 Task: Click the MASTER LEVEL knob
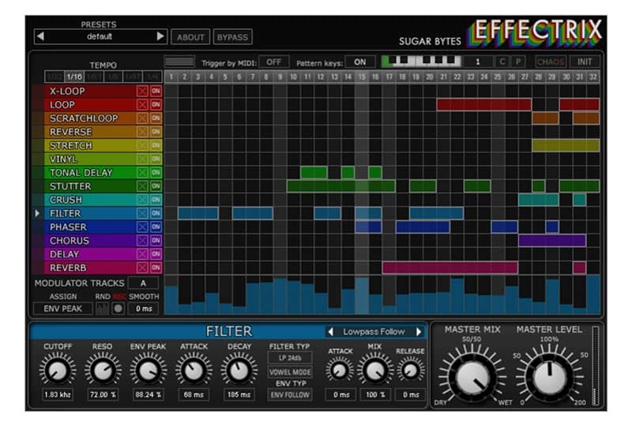[x=549, y=378]
